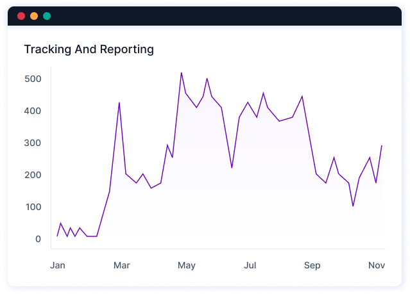410x294 pixels.
Task: Click the 200 y-axis value
Action: click(33, 175)
